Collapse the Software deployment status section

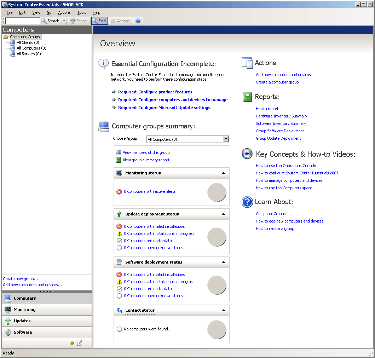[x=224, y=262]
